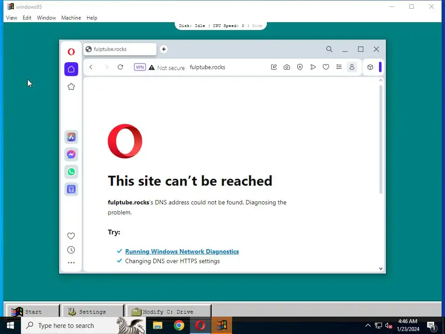
Task: Open the View menu in windows95
Action: coord(12,17)
